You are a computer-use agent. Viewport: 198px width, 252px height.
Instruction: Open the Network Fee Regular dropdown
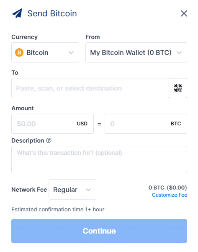pos(72,190)
